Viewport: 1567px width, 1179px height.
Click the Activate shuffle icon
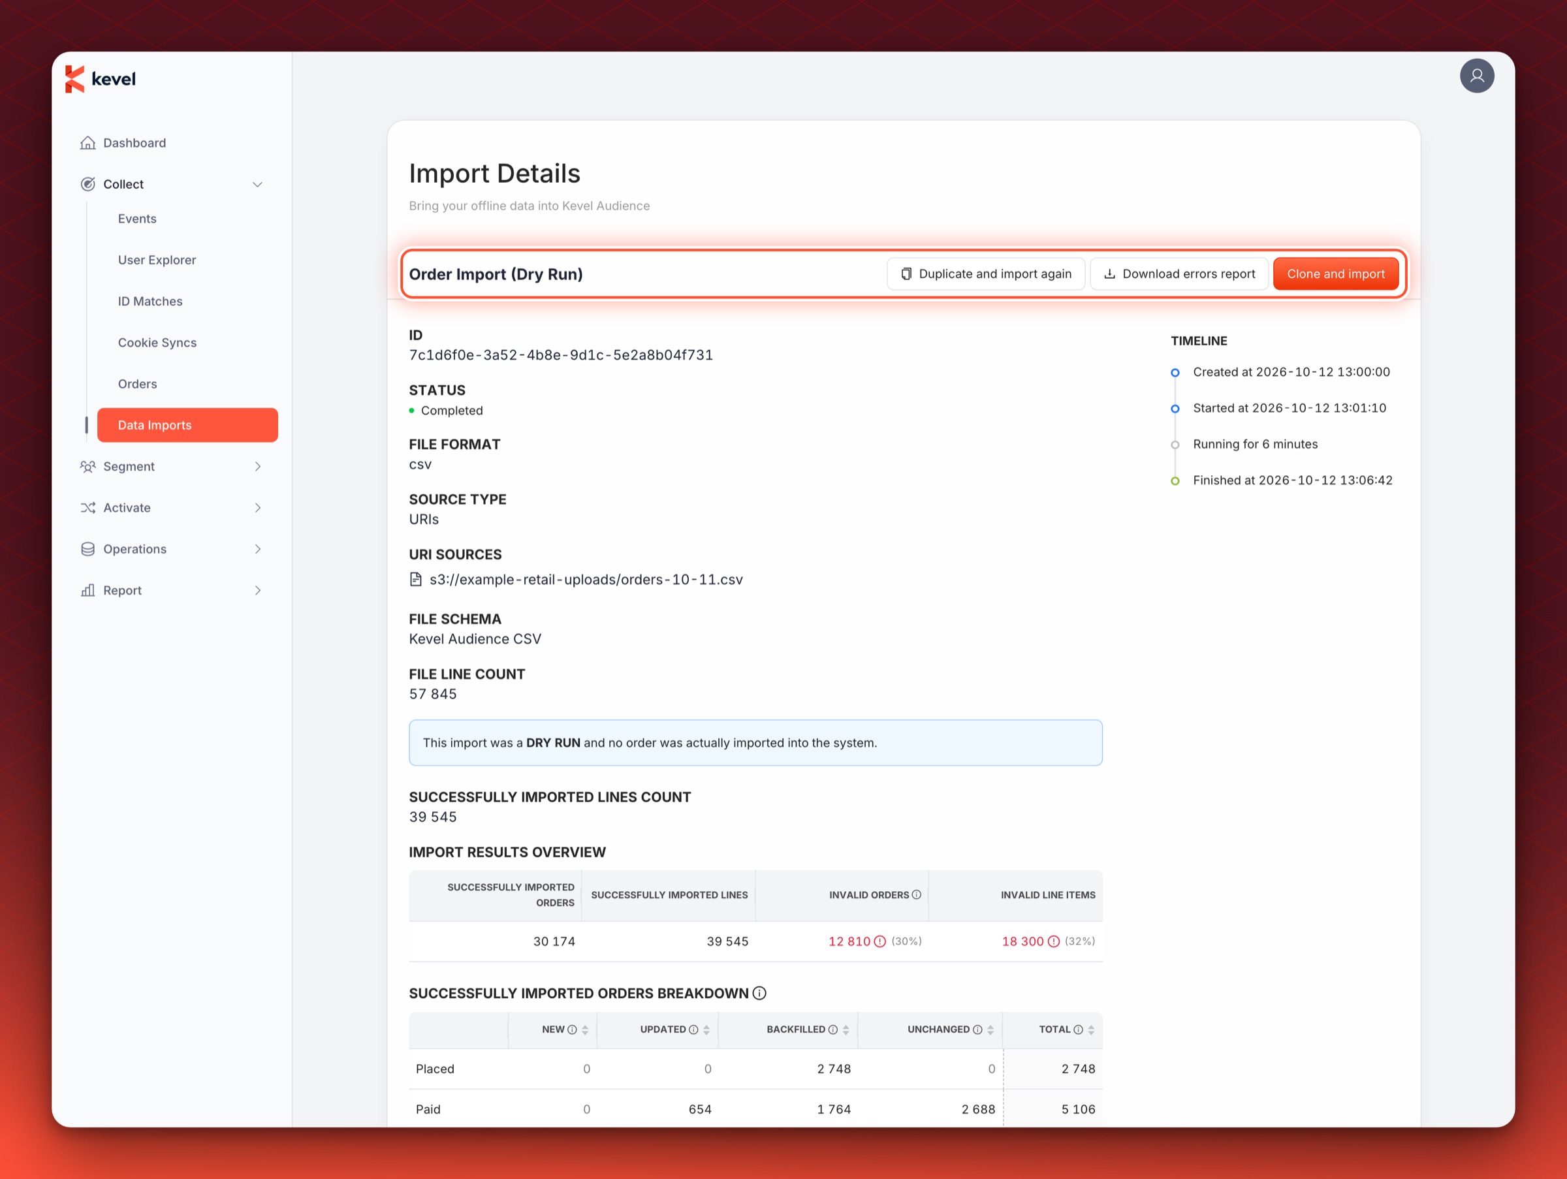point(88,508)
